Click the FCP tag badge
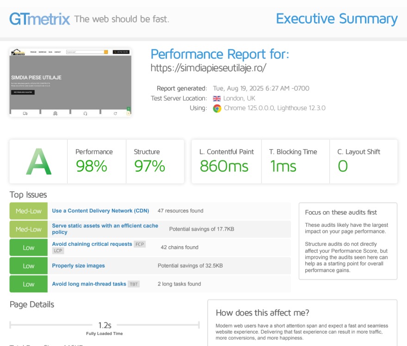 [140, 244]
